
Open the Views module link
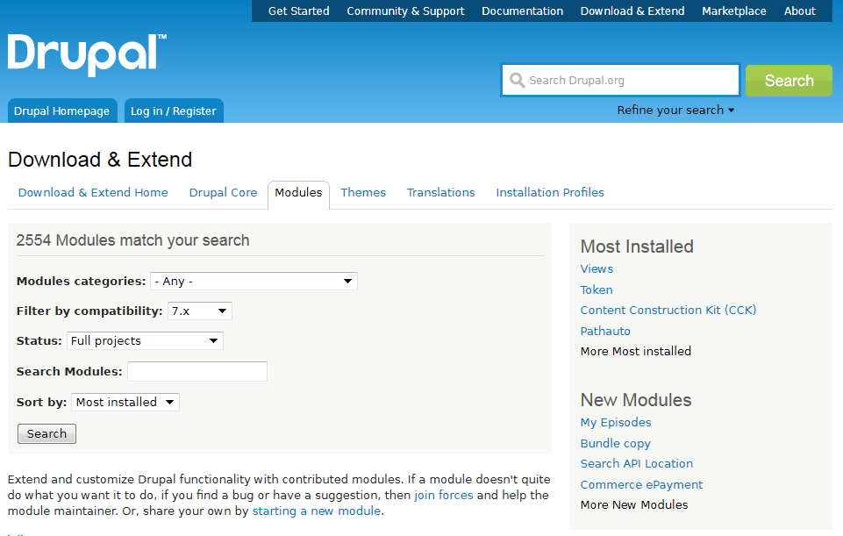(597, 268)
